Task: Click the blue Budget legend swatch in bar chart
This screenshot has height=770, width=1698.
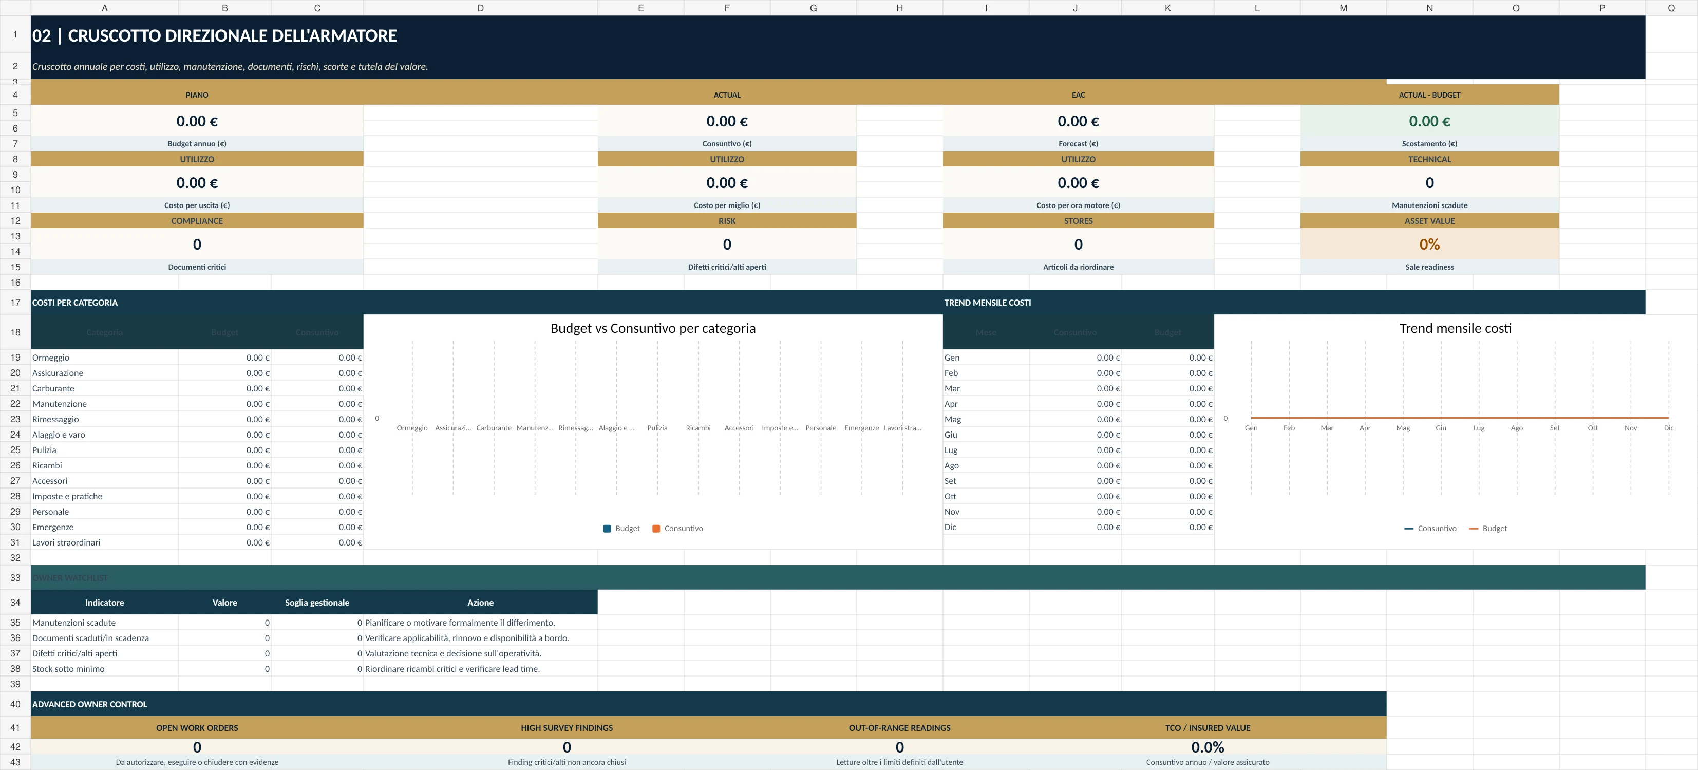Action: 607,529
